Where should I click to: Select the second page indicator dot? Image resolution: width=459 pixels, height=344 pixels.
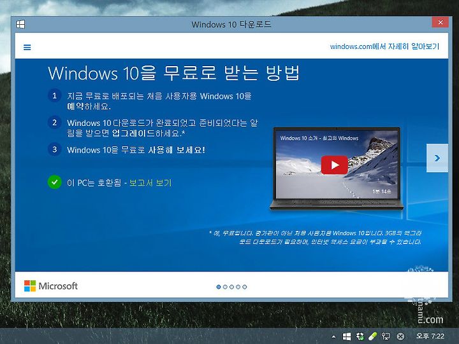(225, 287)
